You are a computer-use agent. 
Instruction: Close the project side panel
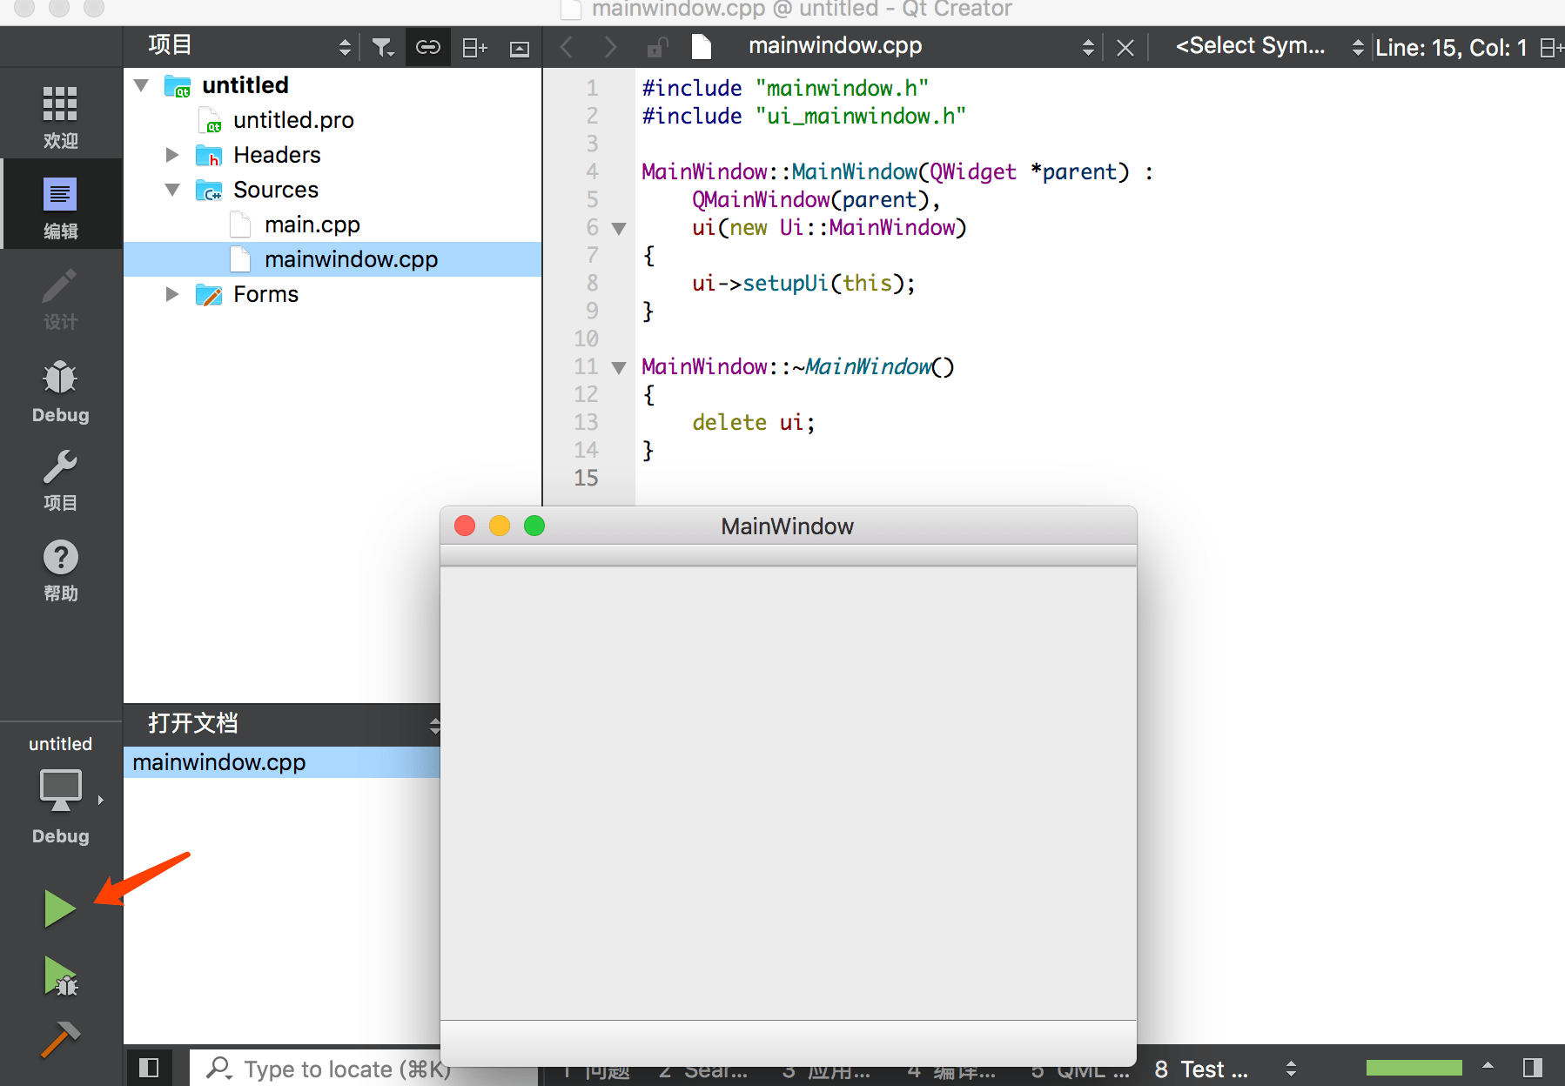point(520,48)
